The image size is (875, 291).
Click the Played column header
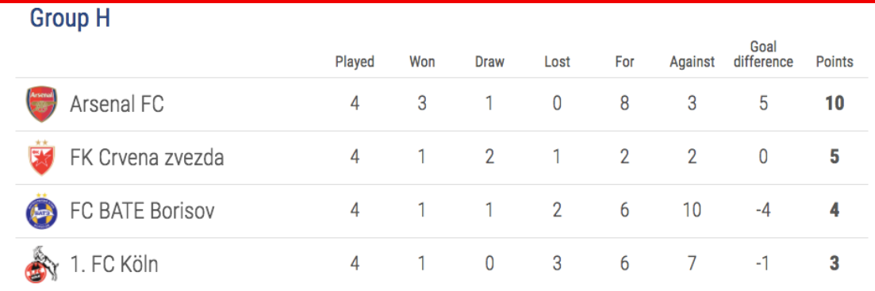(355, 61)
